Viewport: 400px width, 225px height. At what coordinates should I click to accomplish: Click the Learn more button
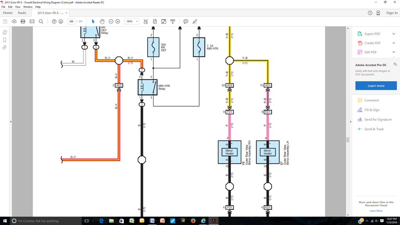[376, 86]
